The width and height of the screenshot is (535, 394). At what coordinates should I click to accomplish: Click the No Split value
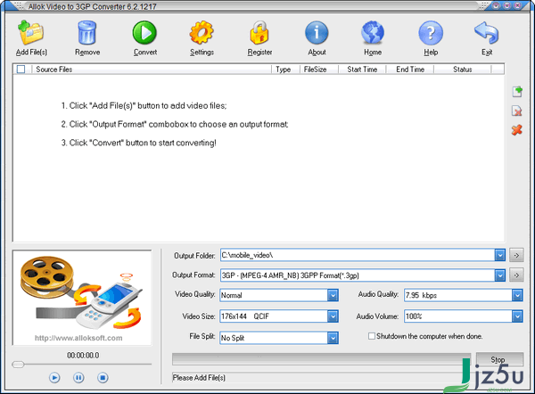pos(233,338)
